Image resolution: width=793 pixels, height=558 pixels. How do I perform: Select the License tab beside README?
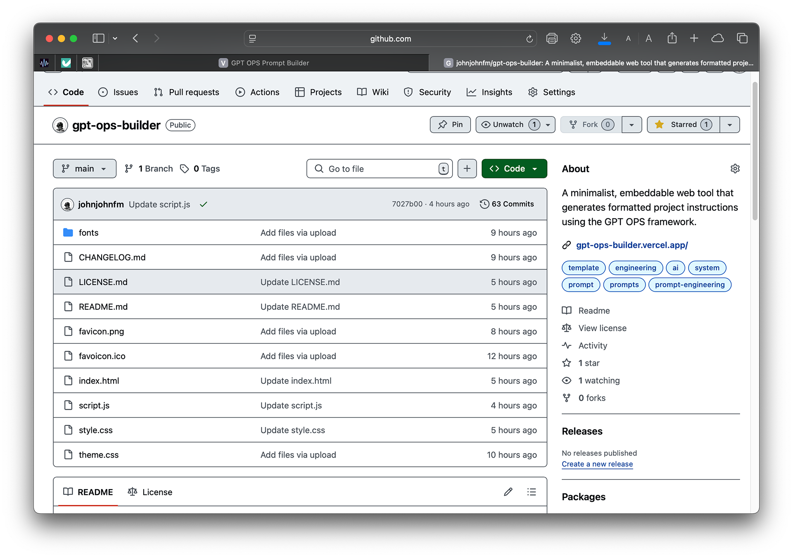pos(150,492)
